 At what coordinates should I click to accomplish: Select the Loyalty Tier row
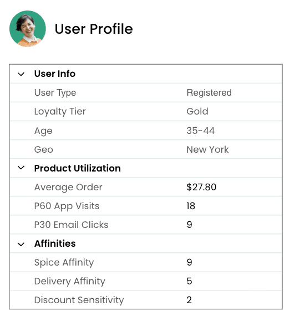[x=146, y=112]
